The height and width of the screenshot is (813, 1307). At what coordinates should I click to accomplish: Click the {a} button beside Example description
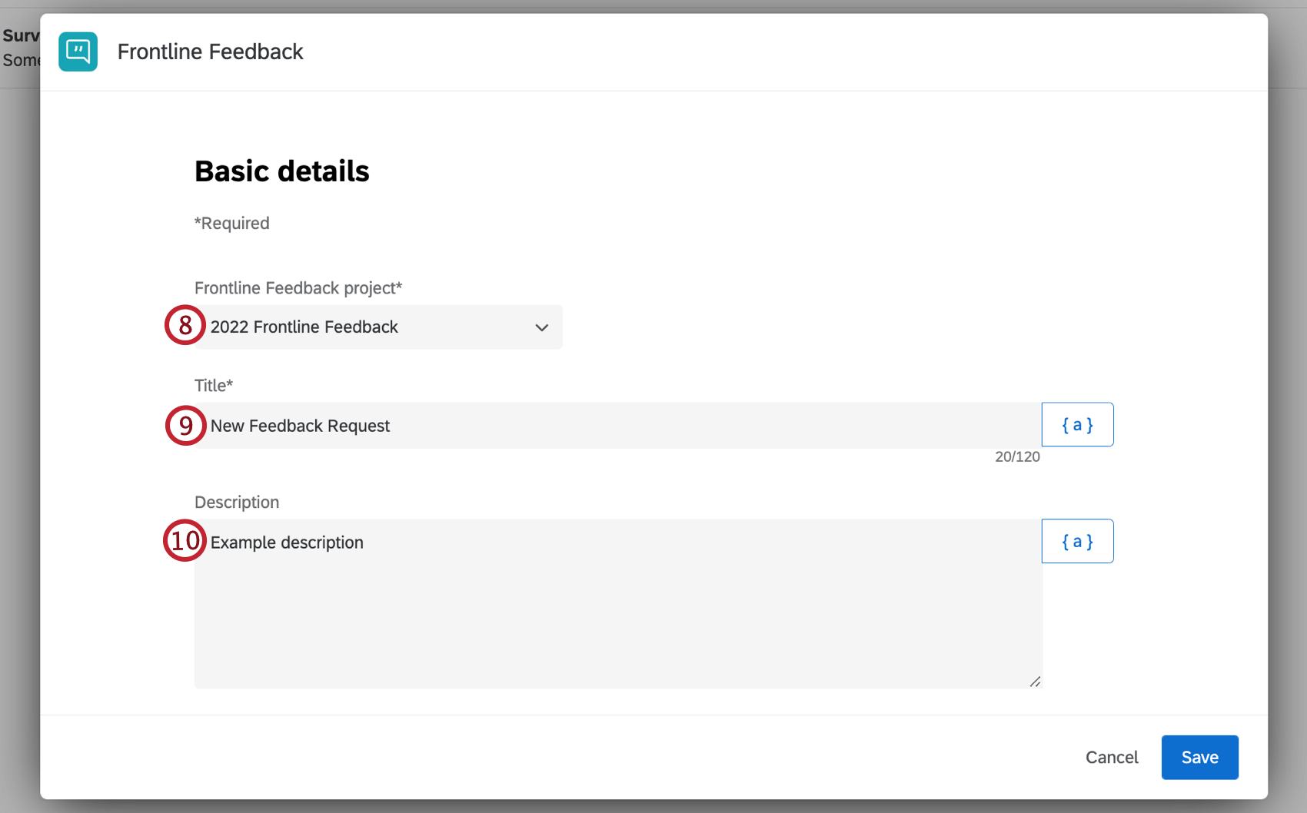1076,541
